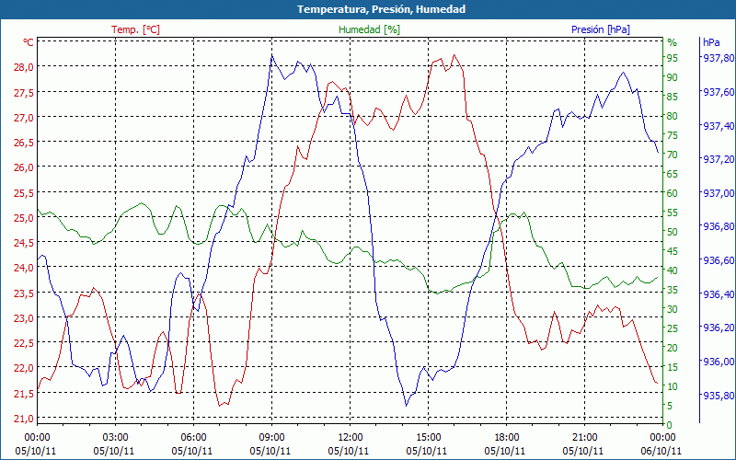736x460 pixels.
Task: Click pressure axis value '936,40'
Action: click(718, 294)
